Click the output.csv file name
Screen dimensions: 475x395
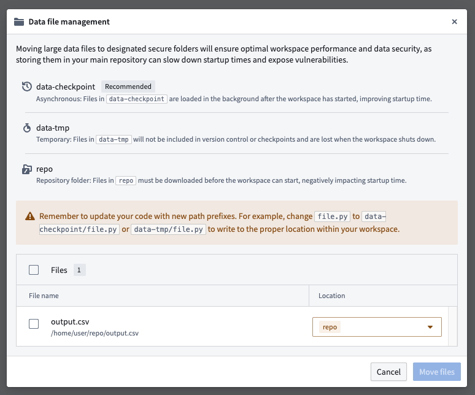[70, 321]
